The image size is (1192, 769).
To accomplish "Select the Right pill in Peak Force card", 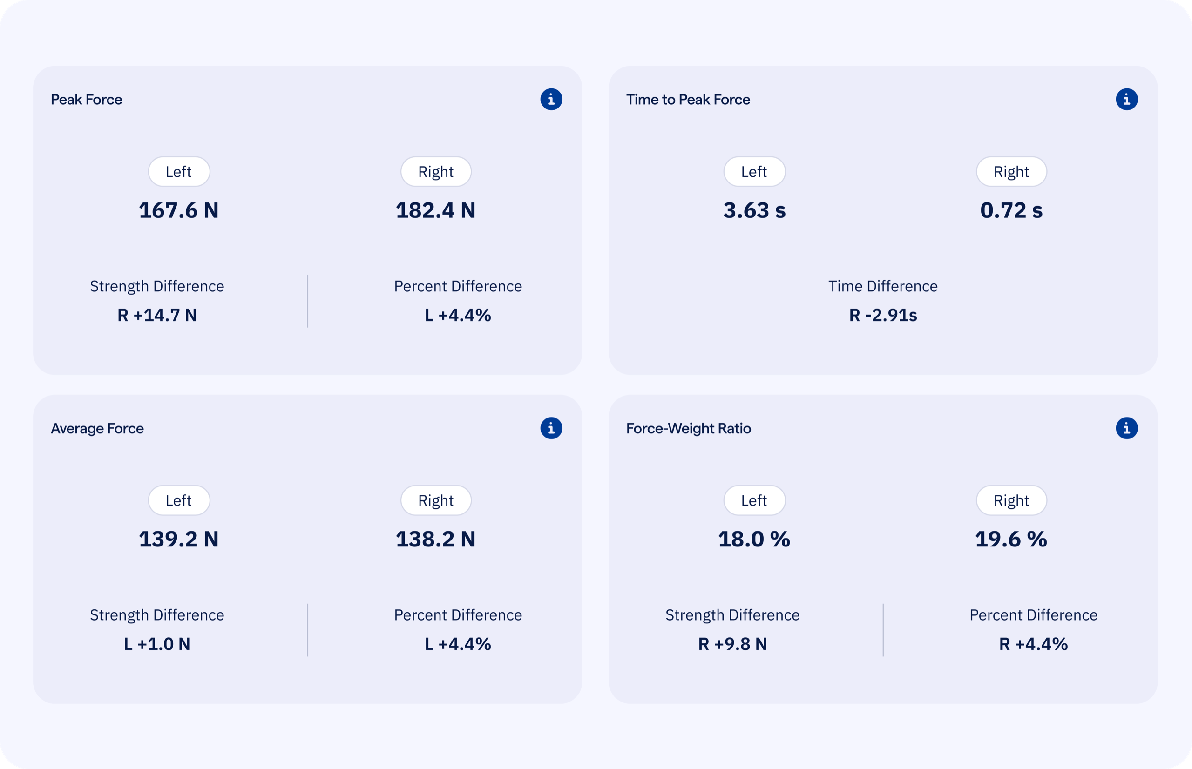I will coord(435,171).
